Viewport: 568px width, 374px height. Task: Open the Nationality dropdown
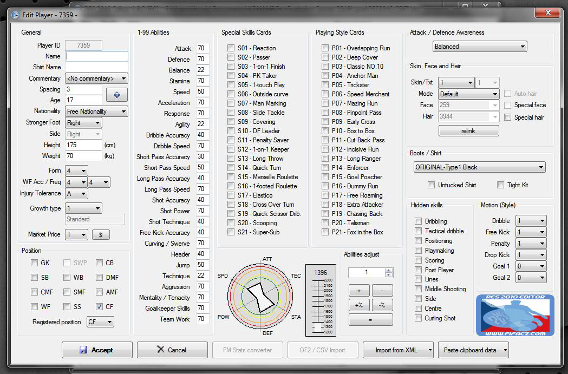pos(97,111)
